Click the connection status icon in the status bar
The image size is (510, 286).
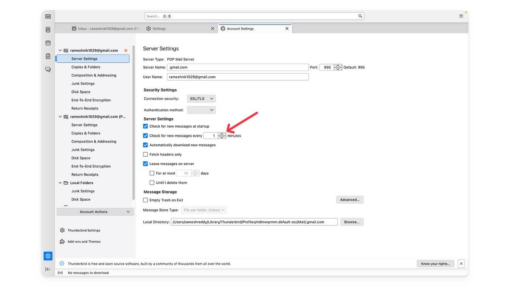61,273
